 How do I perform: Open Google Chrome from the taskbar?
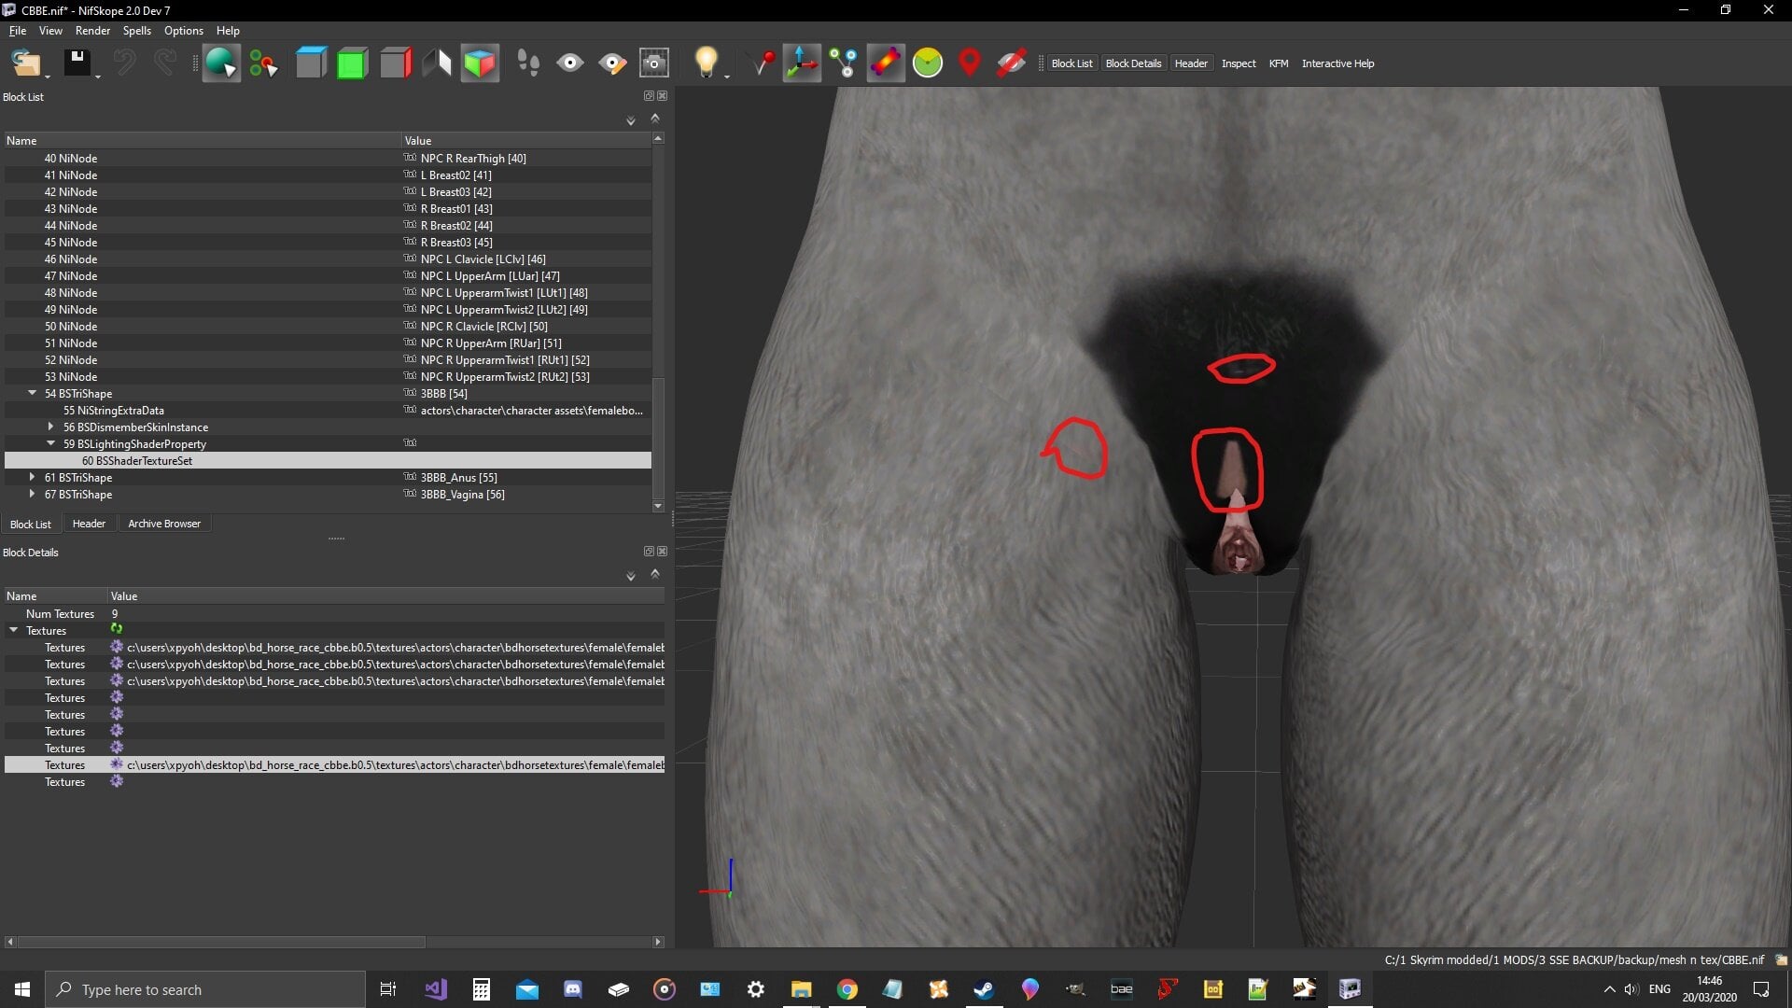point(847,989)
